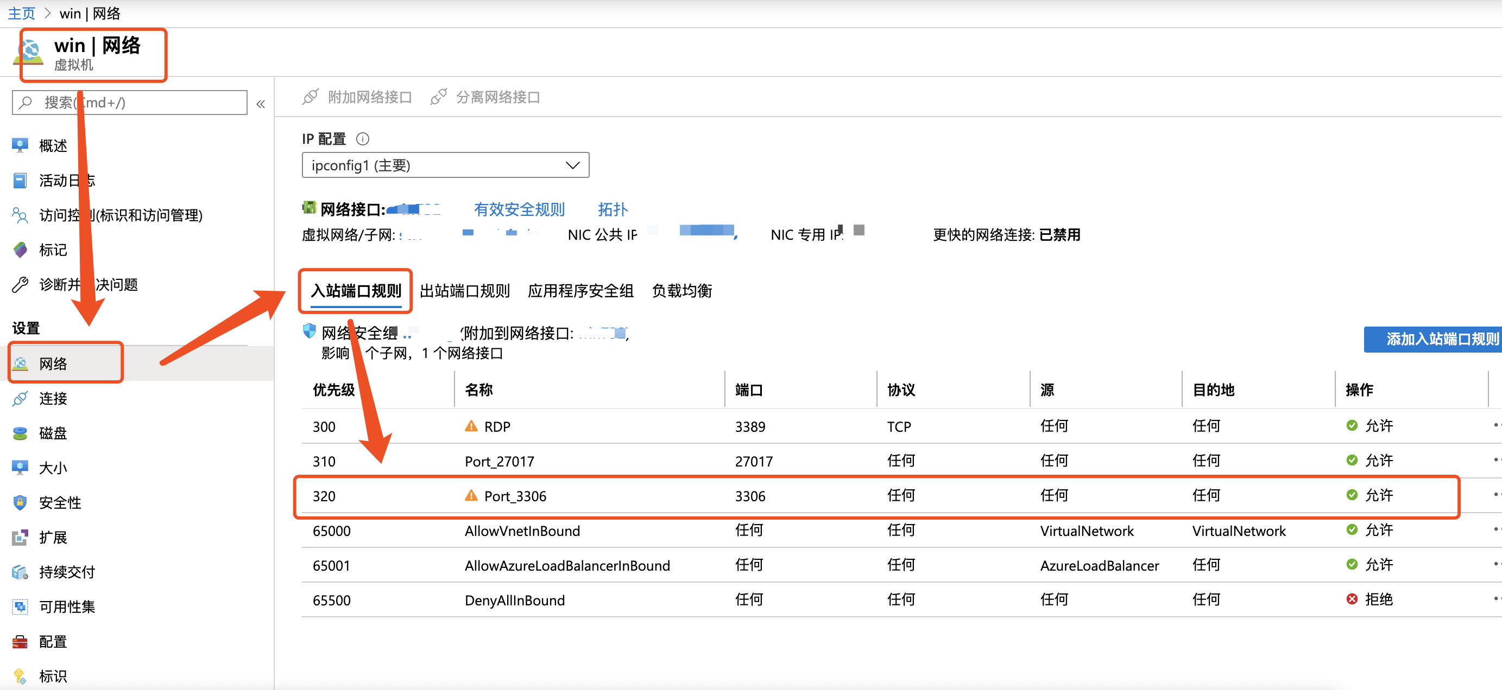
Task: Click priority value 310
Action: pos(324,461)
